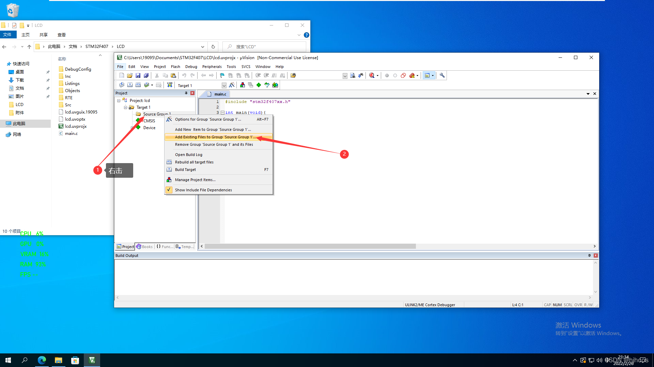Open the Peripherals menu
Viewport: 654px width, 367px height.
[x=212, y=67]
